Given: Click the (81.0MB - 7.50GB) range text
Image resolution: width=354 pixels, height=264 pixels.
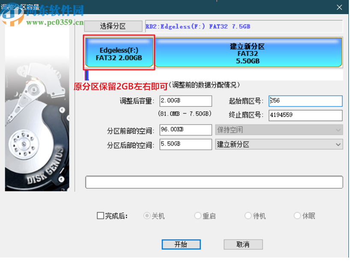Looking at the screenshot, I should coord(184,113).
